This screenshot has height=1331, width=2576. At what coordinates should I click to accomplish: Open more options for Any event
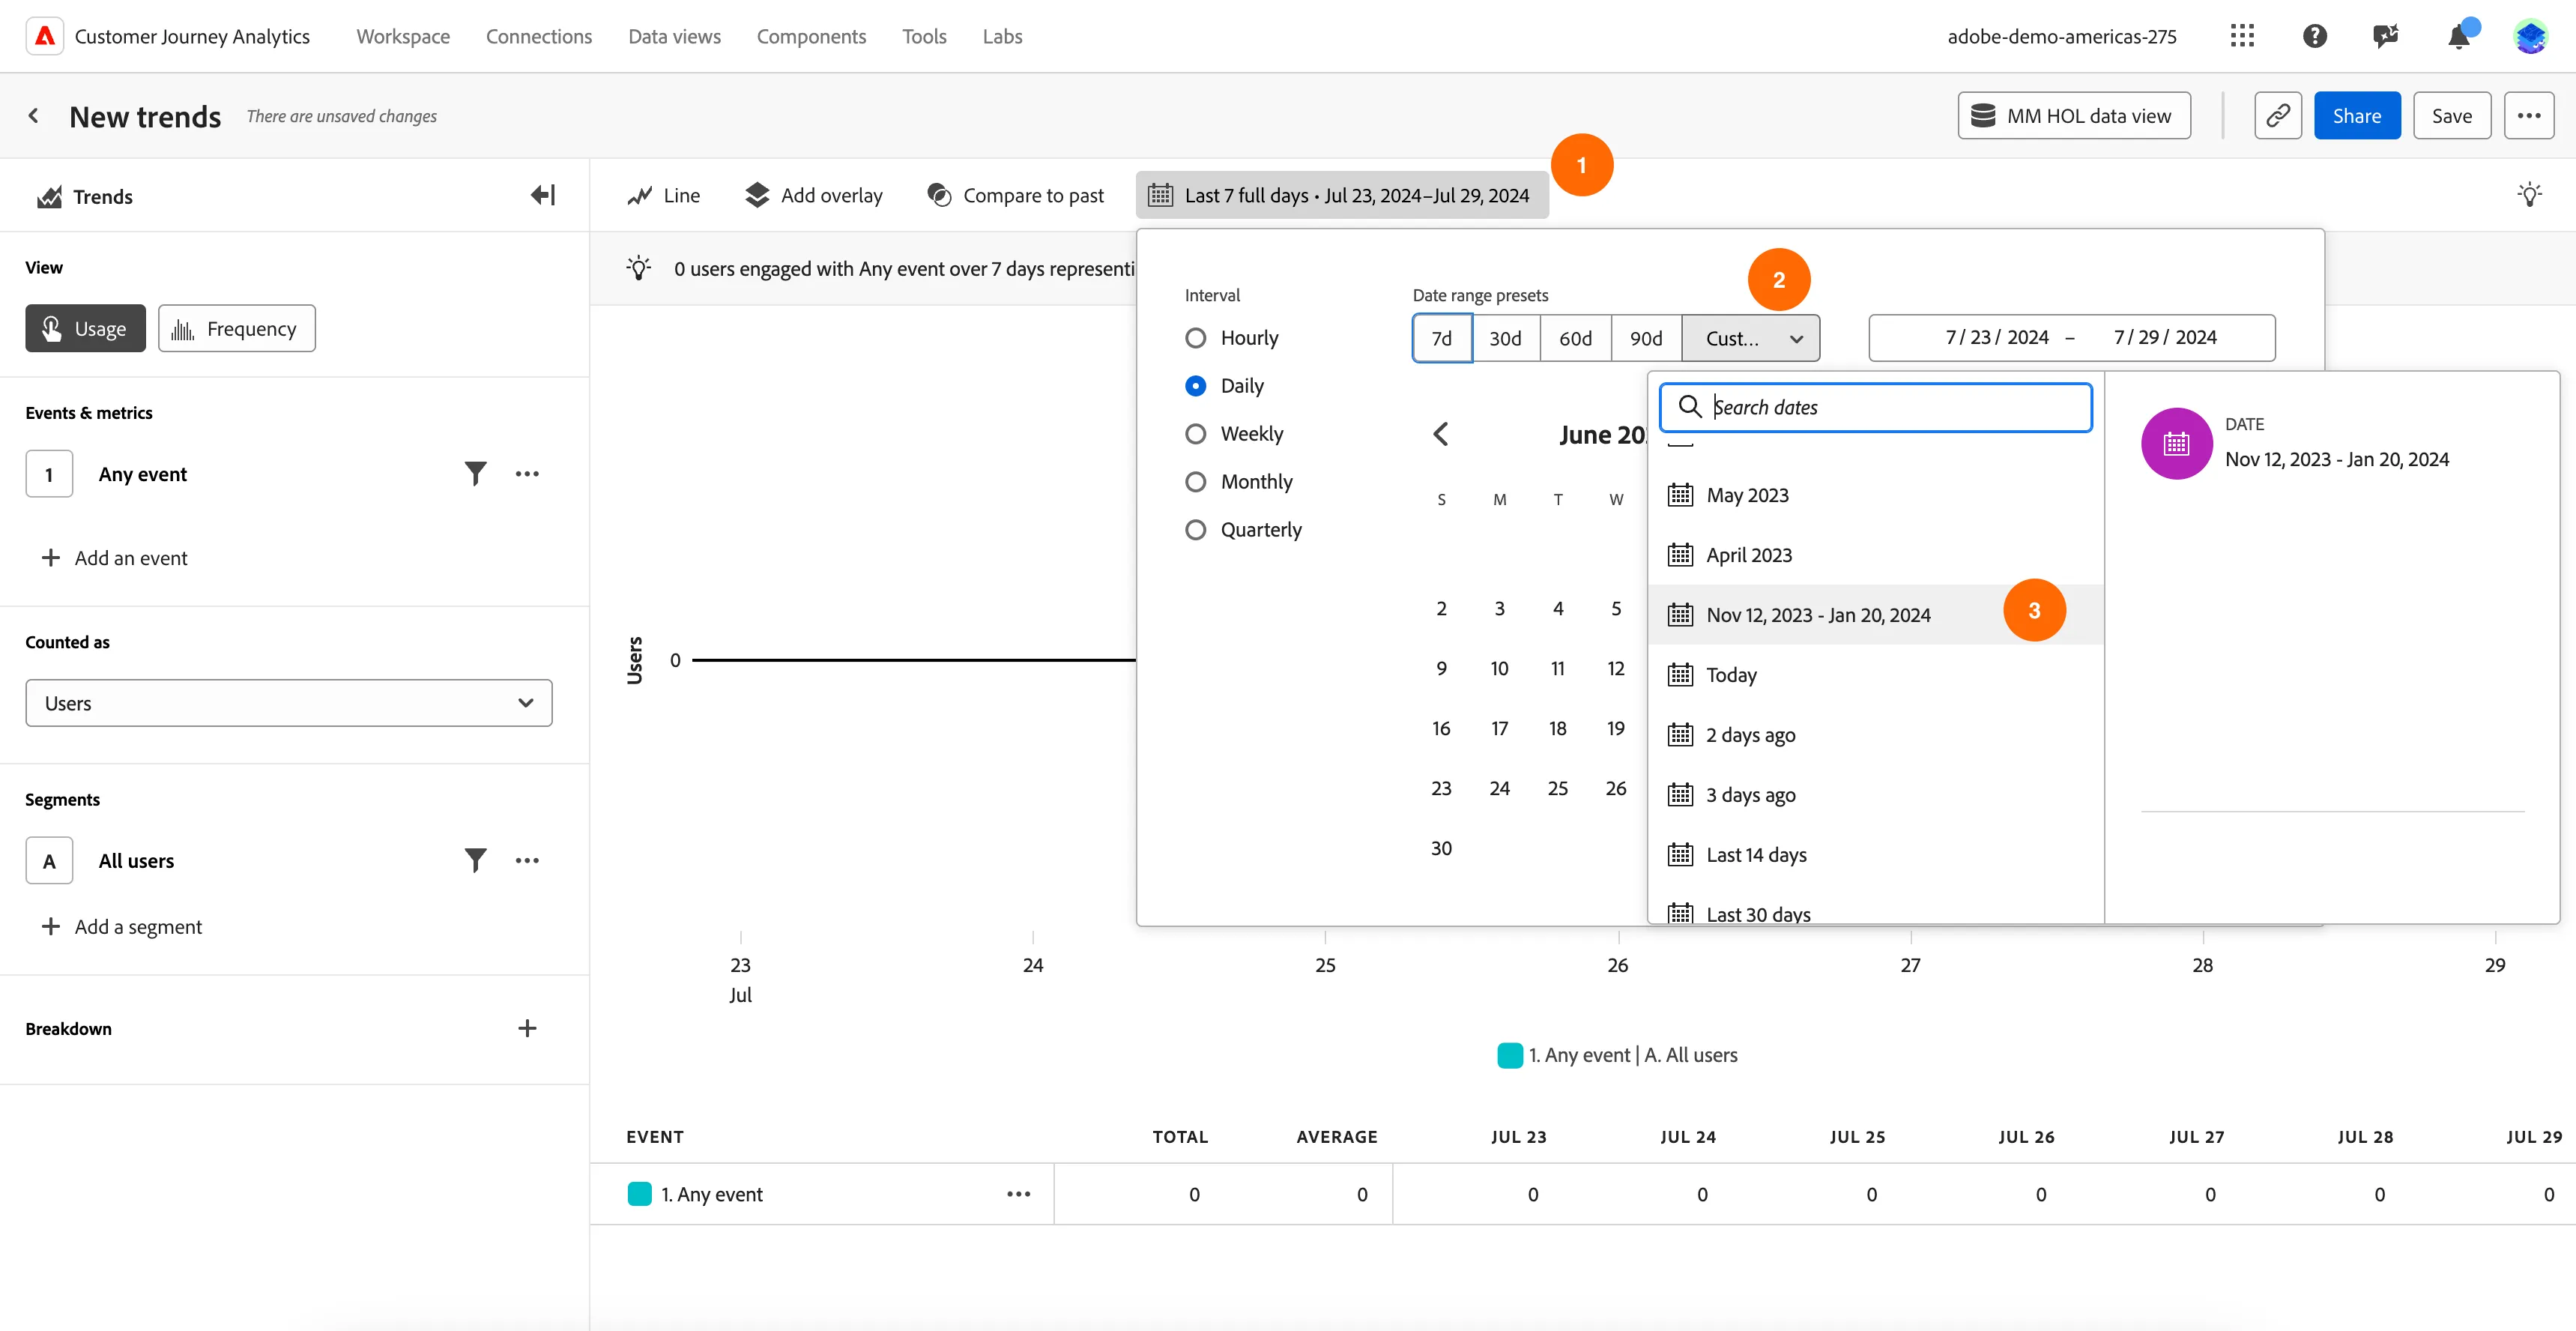pyautogui.click(x=527, y=474)
